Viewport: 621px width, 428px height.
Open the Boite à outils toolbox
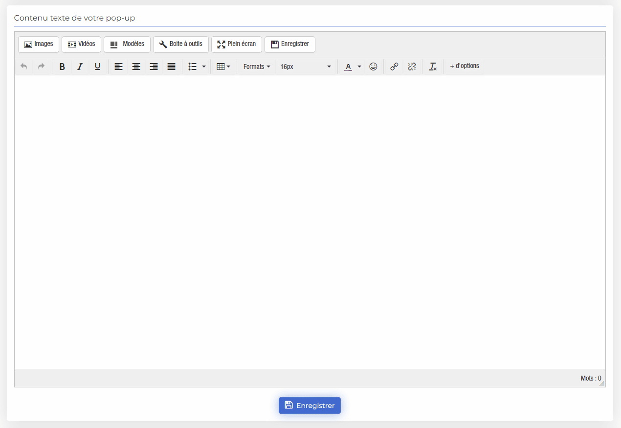tap(181, 44)
